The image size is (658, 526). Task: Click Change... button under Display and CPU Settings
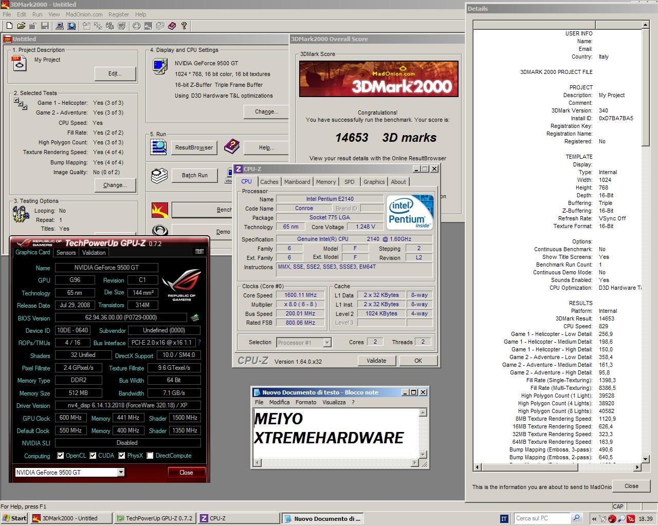(266, 111)
